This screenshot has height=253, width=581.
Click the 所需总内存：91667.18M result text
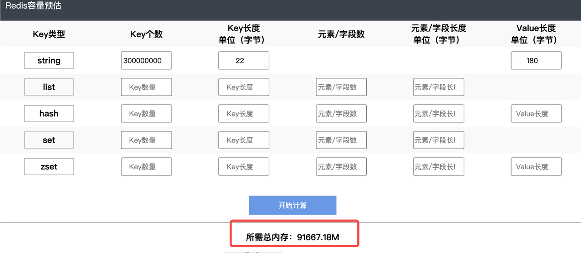pos(292,237)
